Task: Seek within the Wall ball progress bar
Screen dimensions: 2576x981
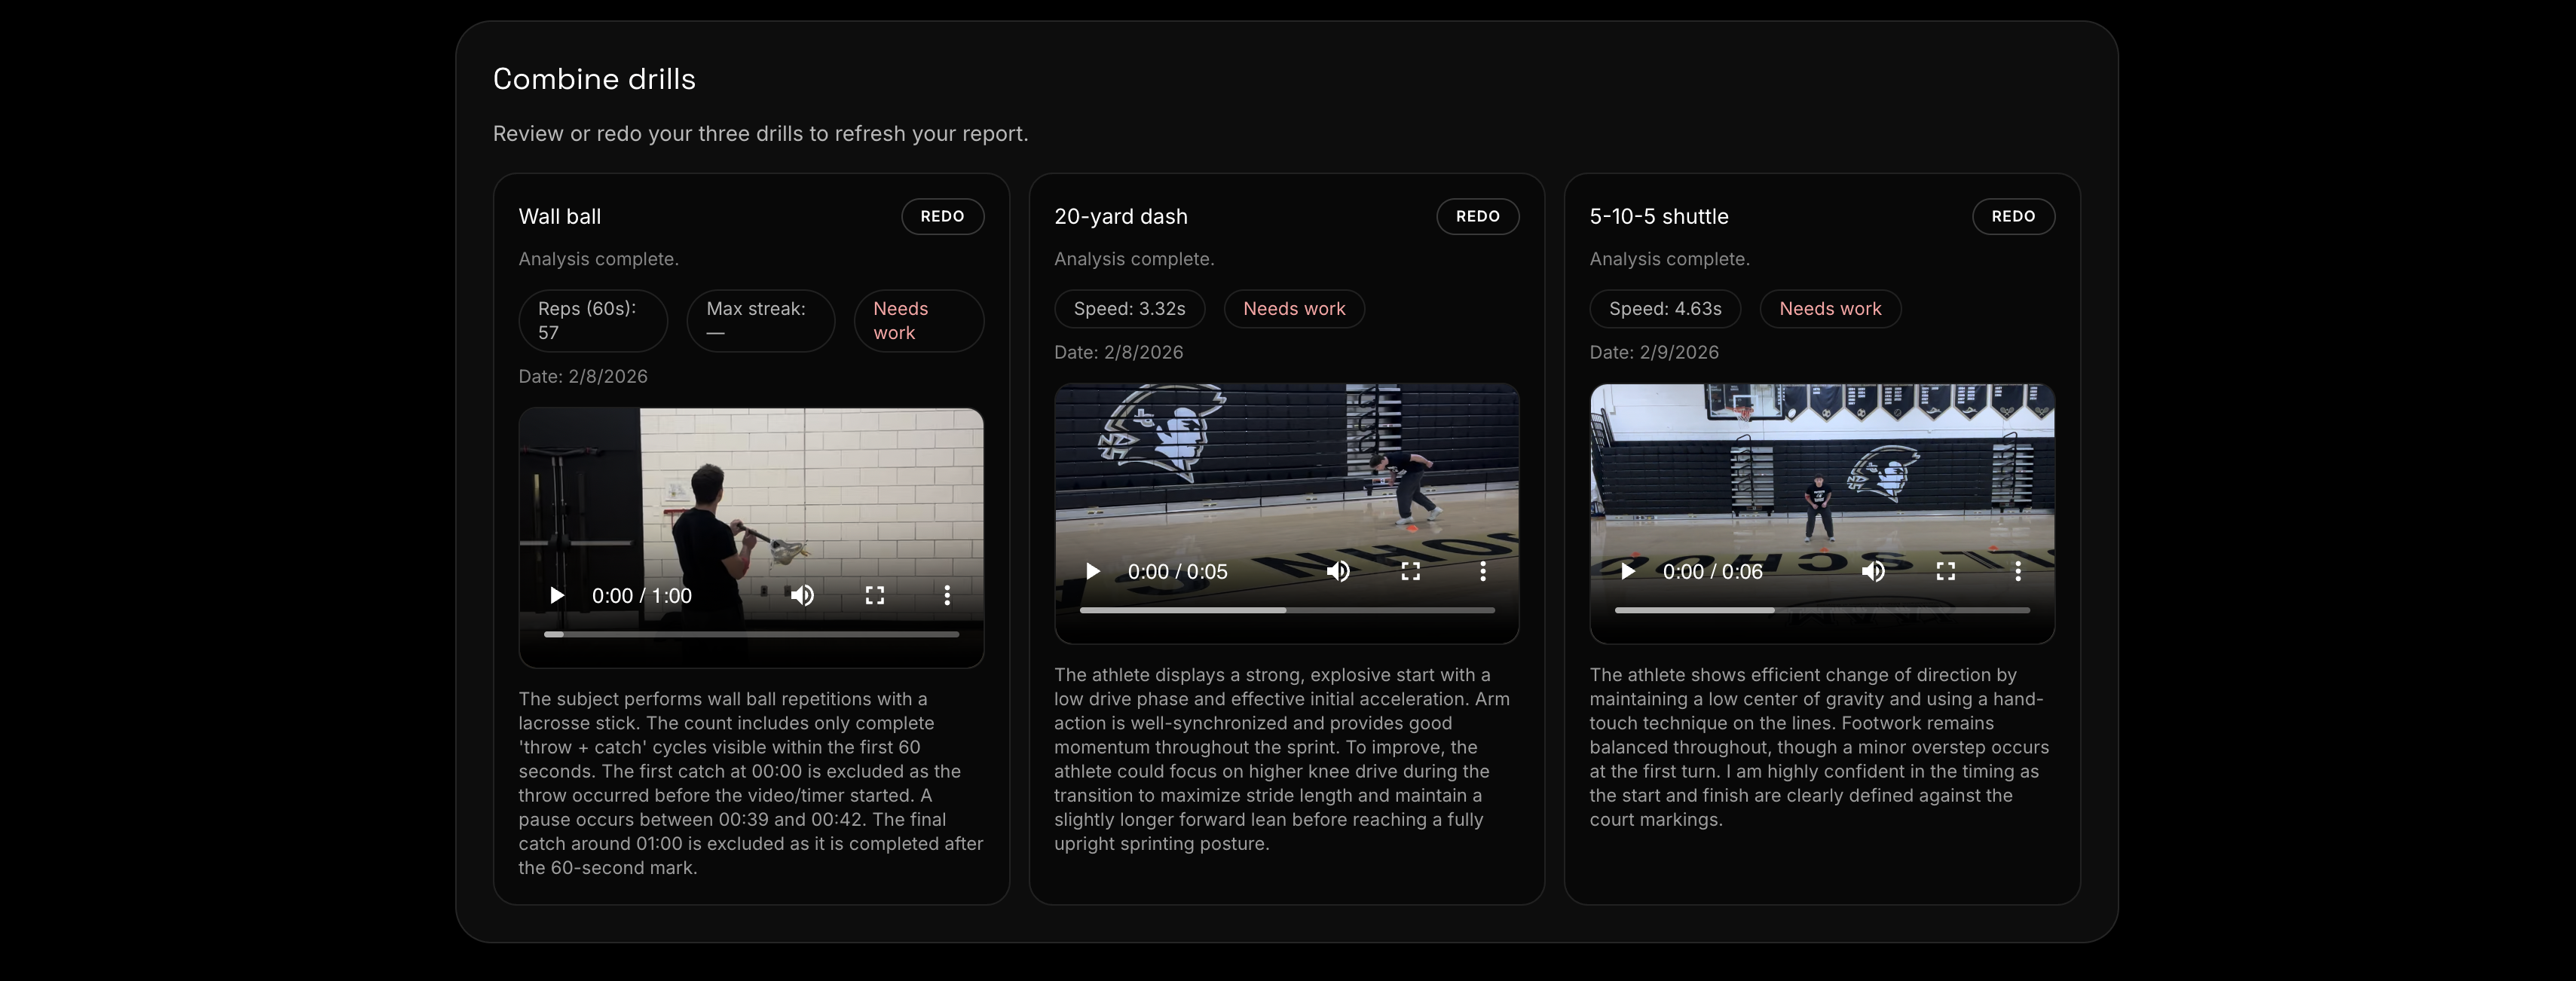Action: click(x=751, y=634)
